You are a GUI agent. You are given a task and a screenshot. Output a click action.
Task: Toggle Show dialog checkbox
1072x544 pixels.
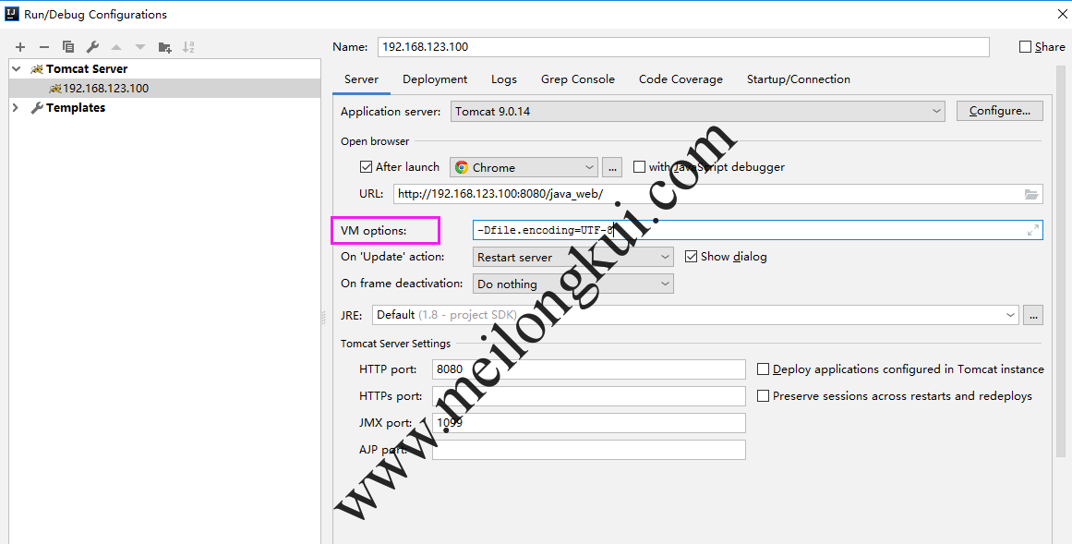[x=691, y=257]
